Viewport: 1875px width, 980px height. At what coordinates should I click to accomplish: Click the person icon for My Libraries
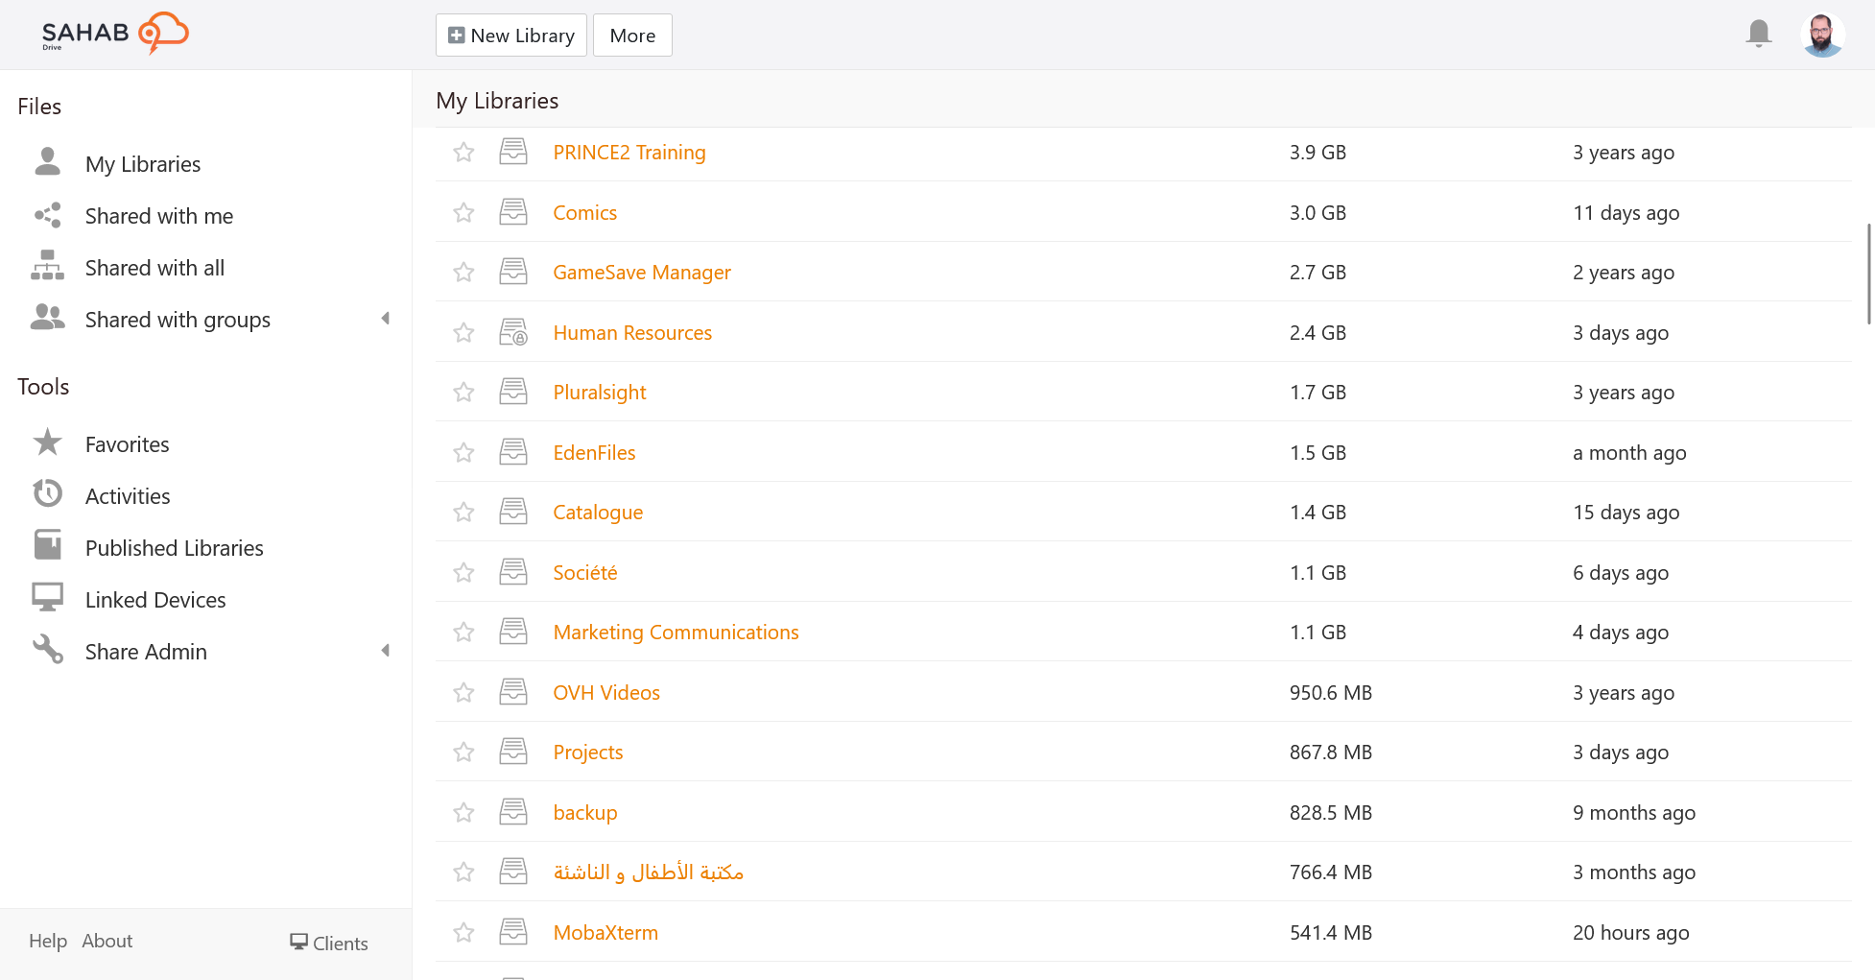pyautogui.click(x=47, y=162)
